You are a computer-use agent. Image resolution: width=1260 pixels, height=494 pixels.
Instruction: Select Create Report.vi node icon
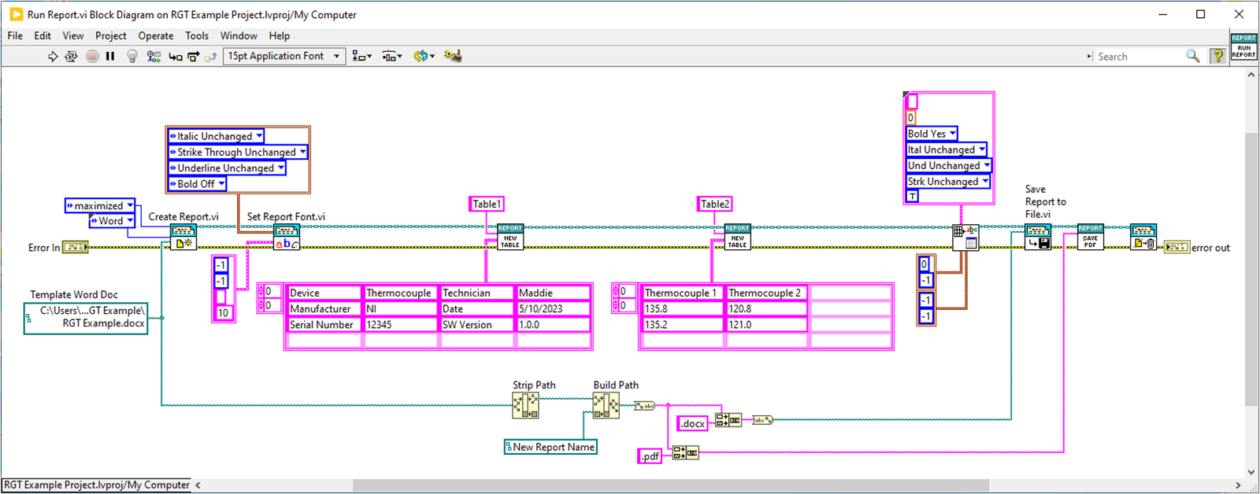coord(183,238)
